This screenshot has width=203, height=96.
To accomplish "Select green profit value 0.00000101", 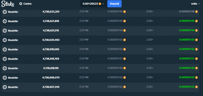I will pyautogui.click(x=187, y=59).
